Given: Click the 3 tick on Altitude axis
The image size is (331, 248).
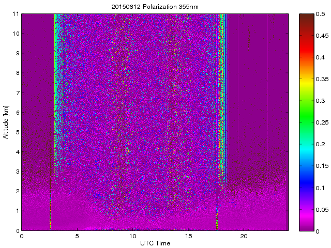Looking at the screenshot, I should tap(17, 172).
